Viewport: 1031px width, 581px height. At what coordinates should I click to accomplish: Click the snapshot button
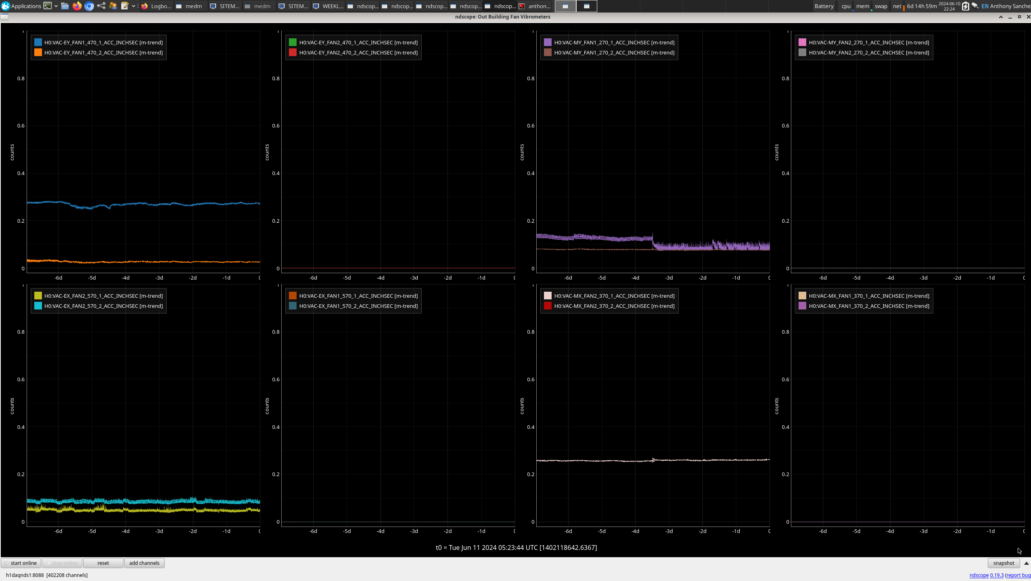(x=1004, y=563)
